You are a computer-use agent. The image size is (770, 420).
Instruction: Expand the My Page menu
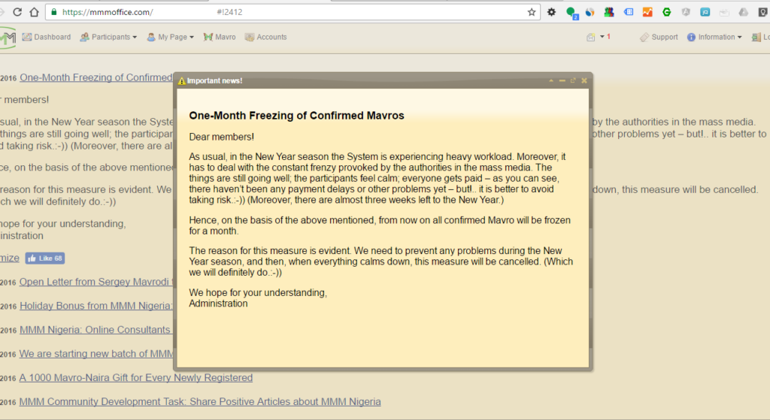point(171,37)
